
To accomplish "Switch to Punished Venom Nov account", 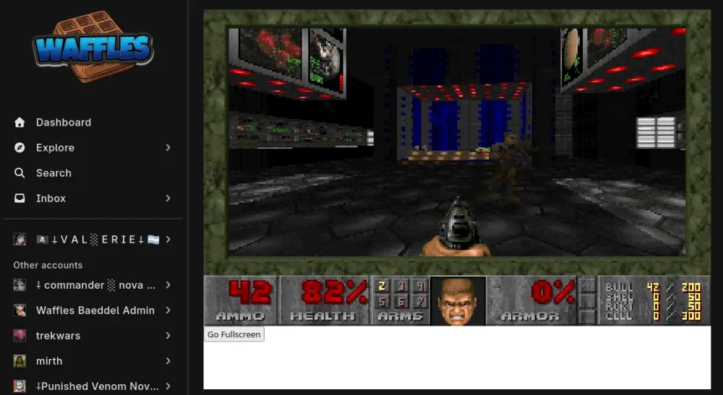I will [x=98, y=386].
